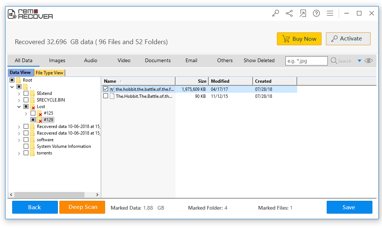The height and width of the screenshot is (228, 382).
Task: Click the Buy Now button
Action: (299, 39)
